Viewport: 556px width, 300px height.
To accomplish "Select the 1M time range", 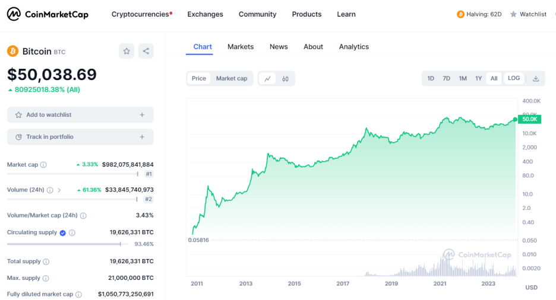I will click(463, 78).
